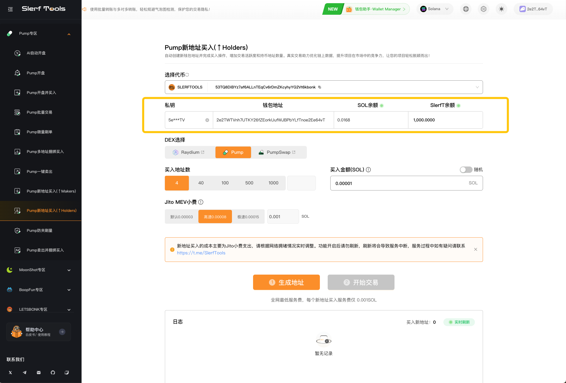Screen dimensions: 566x383
Task: Open 帮助中心 help center card
Action: [38, 332]
